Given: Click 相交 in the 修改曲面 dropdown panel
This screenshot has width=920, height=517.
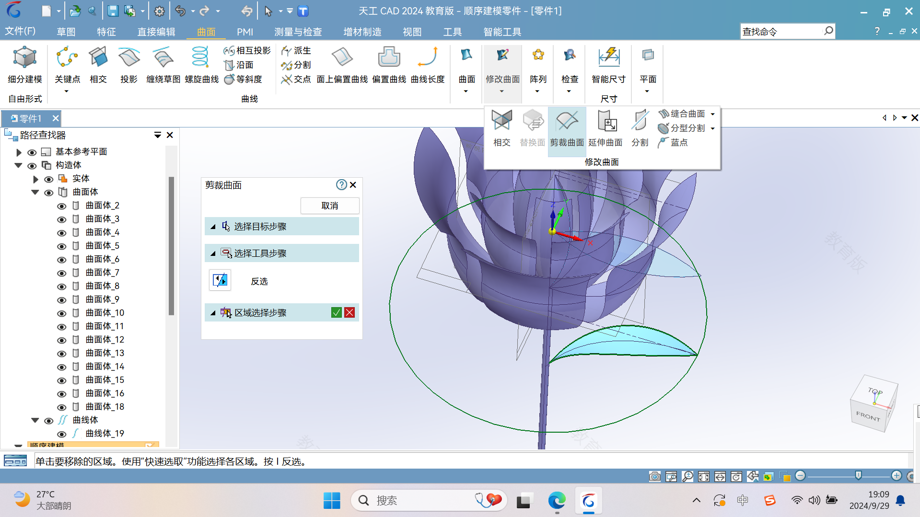Looking at the screenshot, I should point(502,128).
